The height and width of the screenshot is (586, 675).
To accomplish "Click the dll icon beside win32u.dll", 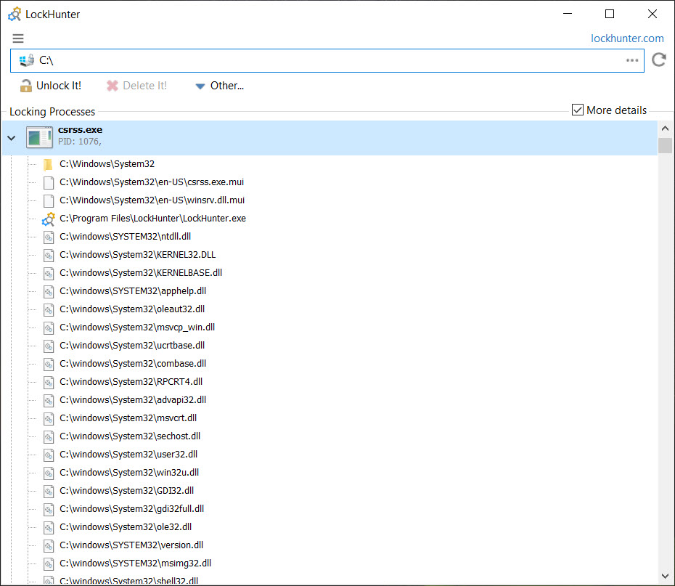I will (x=49, y=473).
